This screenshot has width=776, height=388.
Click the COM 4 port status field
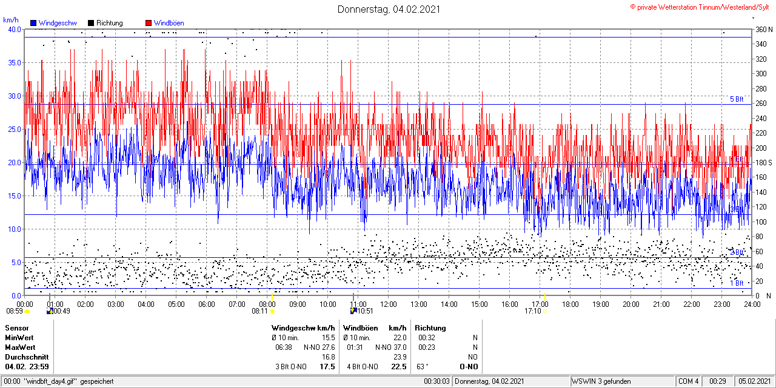coord(689,381)
